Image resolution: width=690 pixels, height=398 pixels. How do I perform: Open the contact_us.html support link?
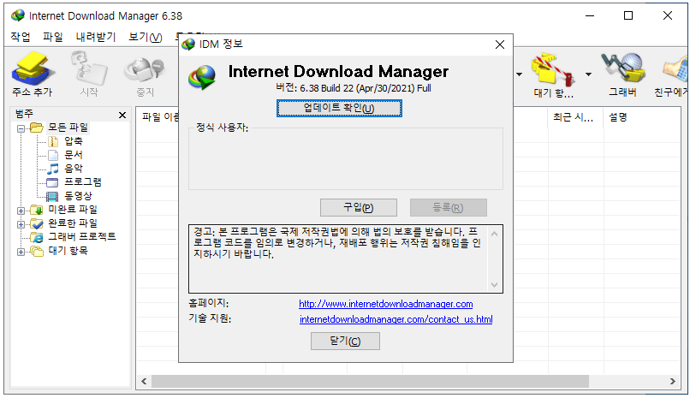(x=396, y=319)
